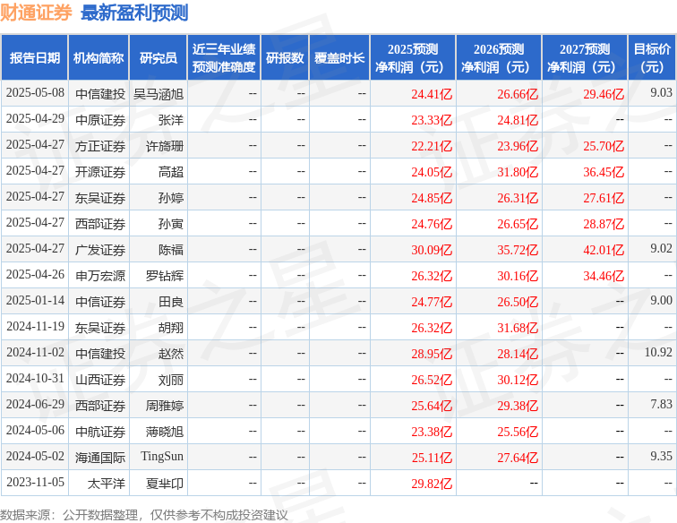Click researcher name 赵然

[x=171, y=353]
